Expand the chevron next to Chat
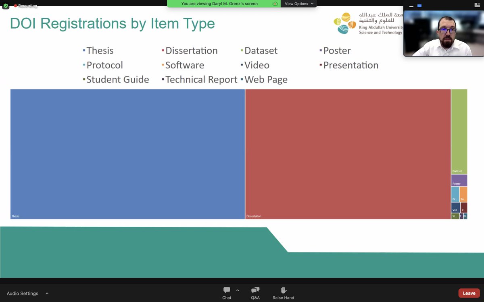 point(238,290)
